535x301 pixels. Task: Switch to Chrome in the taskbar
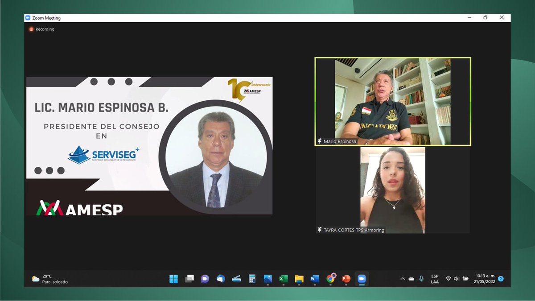331,278
